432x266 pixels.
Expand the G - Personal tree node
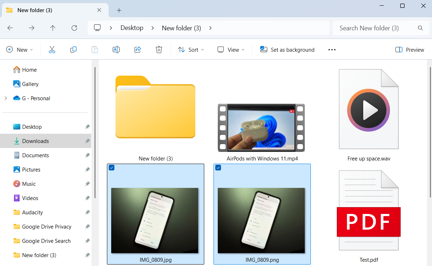(5, 98)
